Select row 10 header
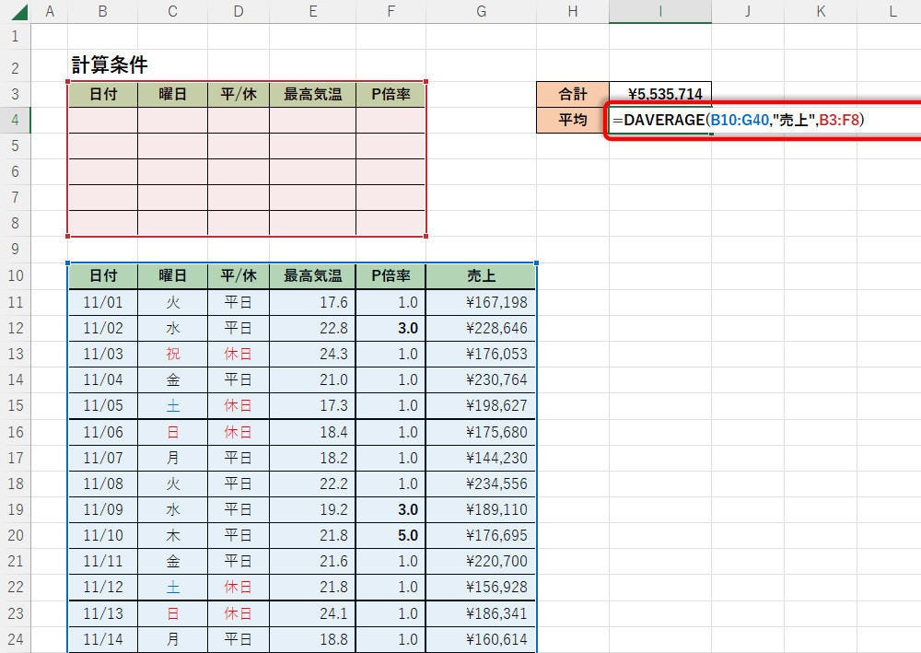Image resolution: width=921 pixels, height=653 pixels. click(x=15, y=276)
